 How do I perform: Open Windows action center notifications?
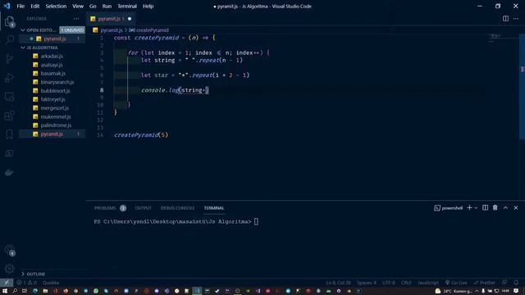pos(516,291)
